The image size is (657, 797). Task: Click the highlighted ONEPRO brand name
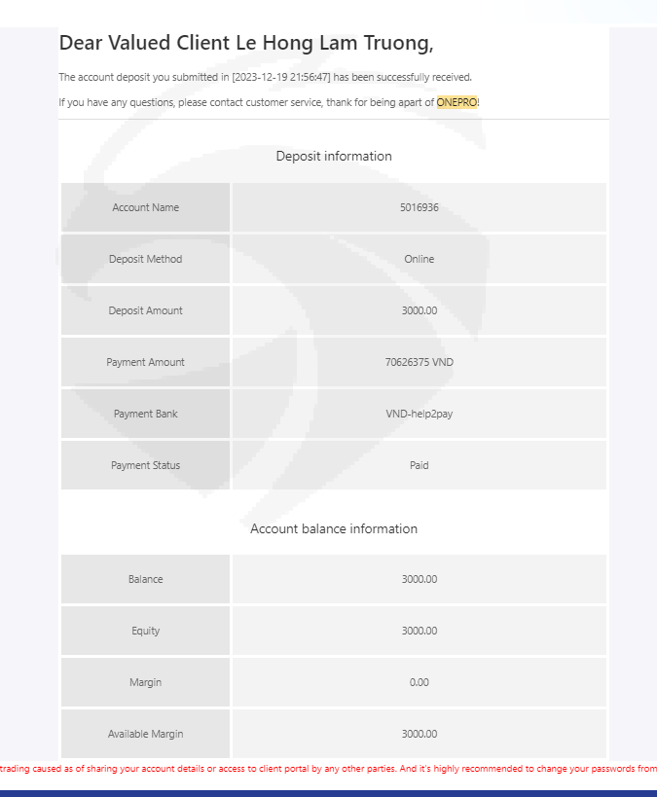coord(456,102)
